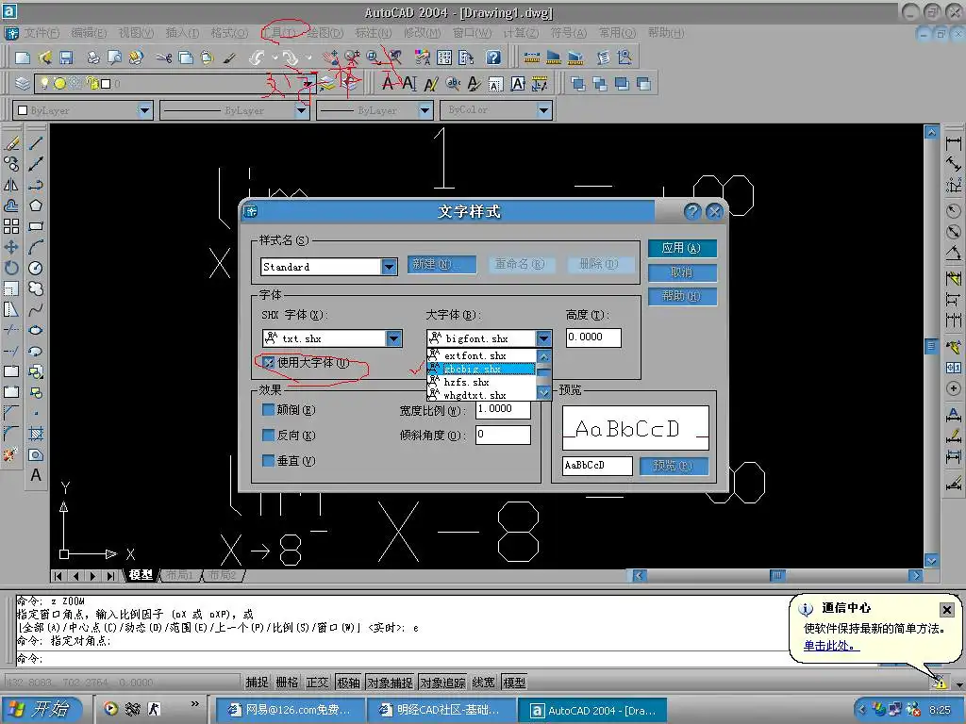The height and width of the screenshot is (724, 966).
Task: Click the New drawing icon in toolbar
Action: [x=23, y=58]
